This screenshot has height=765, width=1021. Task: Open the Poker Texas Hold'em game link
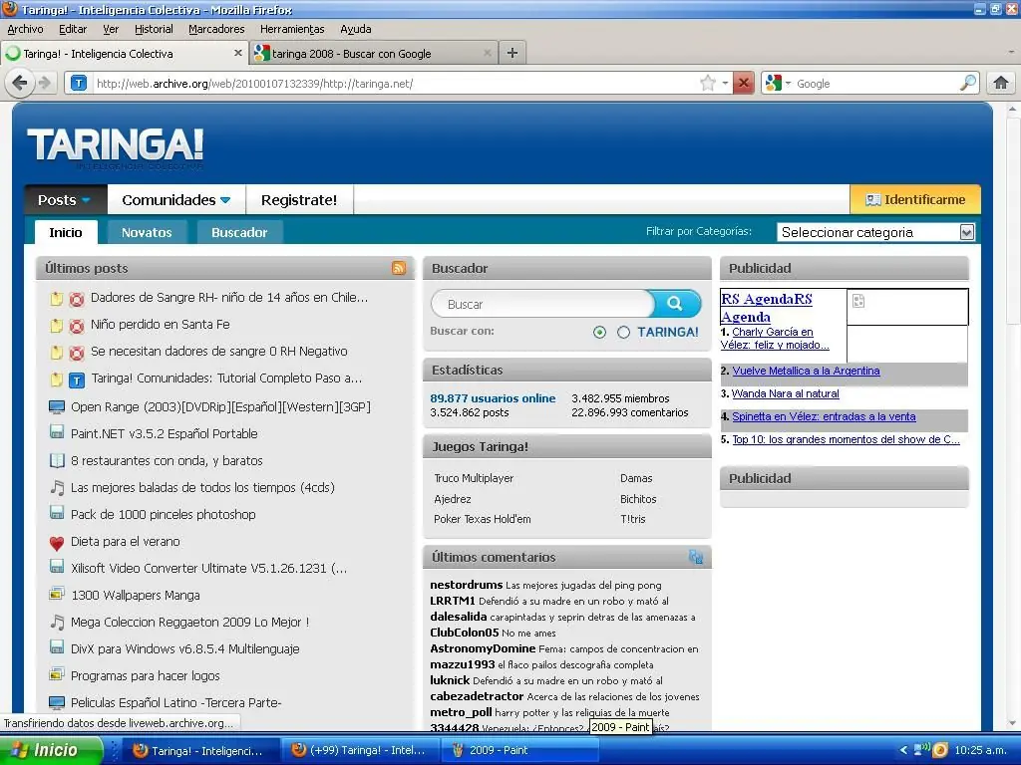(482, 519)
